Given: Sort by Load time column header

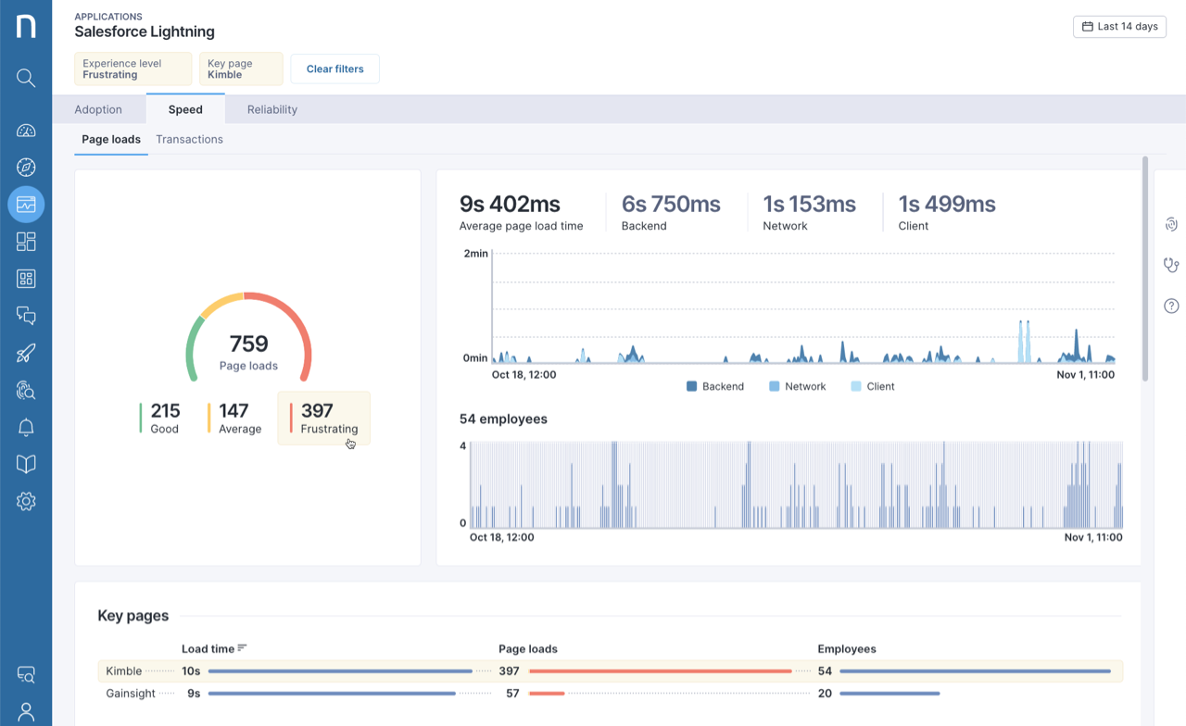Looking at the screenshot, I should click(214, 648).
